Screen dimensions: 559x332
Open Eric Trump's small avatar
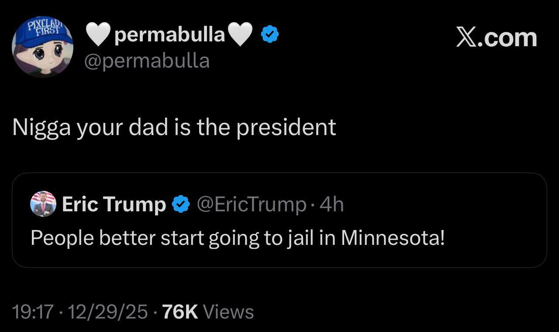[43, 204]
